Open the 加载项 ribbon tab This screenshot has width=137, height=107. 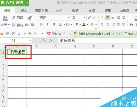124,11
